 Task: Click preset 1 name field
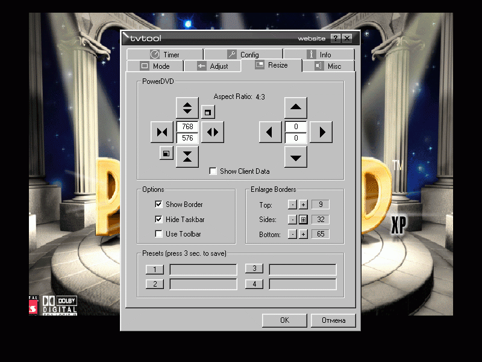pyautogui.click(x=203, y=269)
